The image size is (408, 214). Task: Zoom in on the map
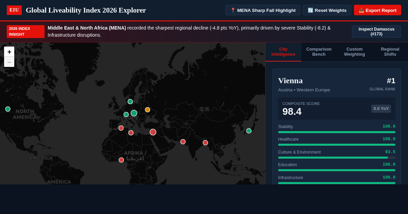[x=9, y=52]
